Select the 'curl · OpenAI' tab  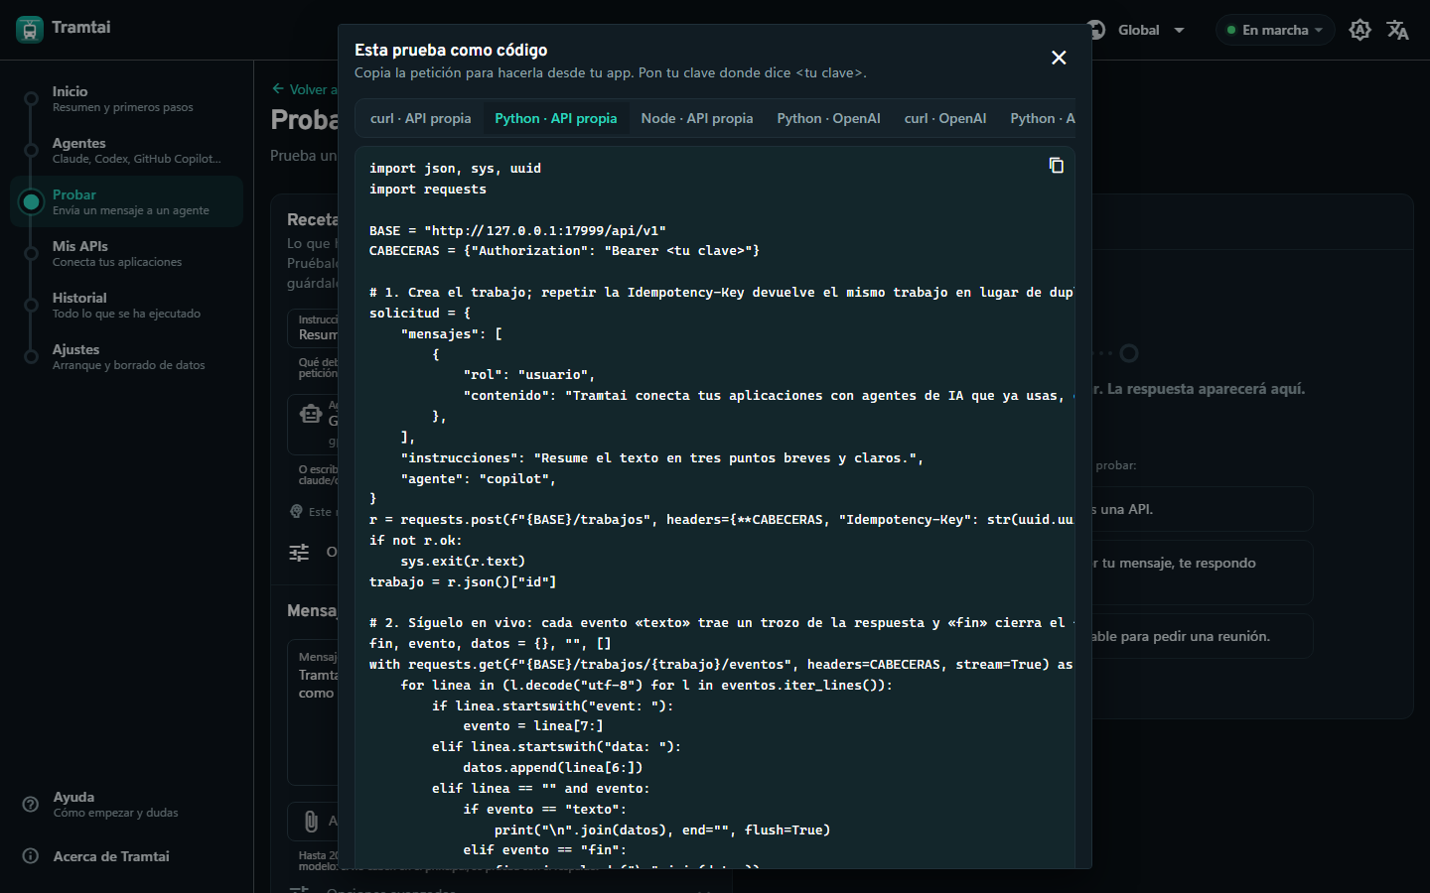coord(945,118)
